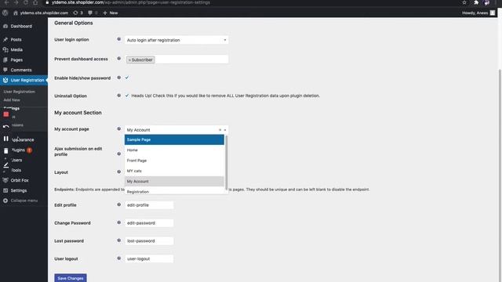Show help tooltip for Prevent dashboard access

(118, 59)
